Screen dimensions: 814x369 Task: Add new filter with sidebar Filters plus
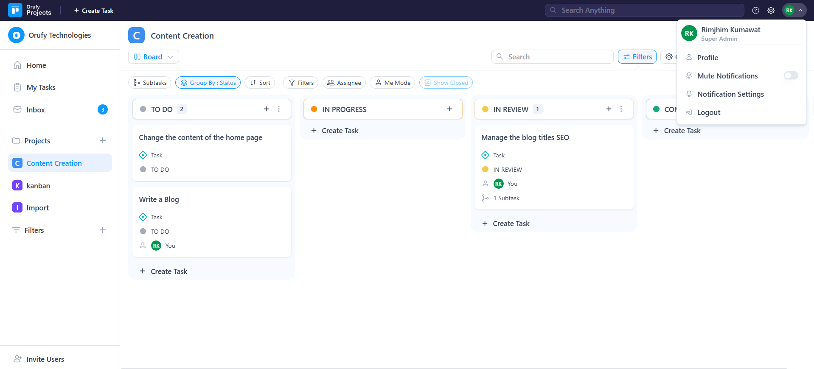pyautogui.click(x=103, y=230)
